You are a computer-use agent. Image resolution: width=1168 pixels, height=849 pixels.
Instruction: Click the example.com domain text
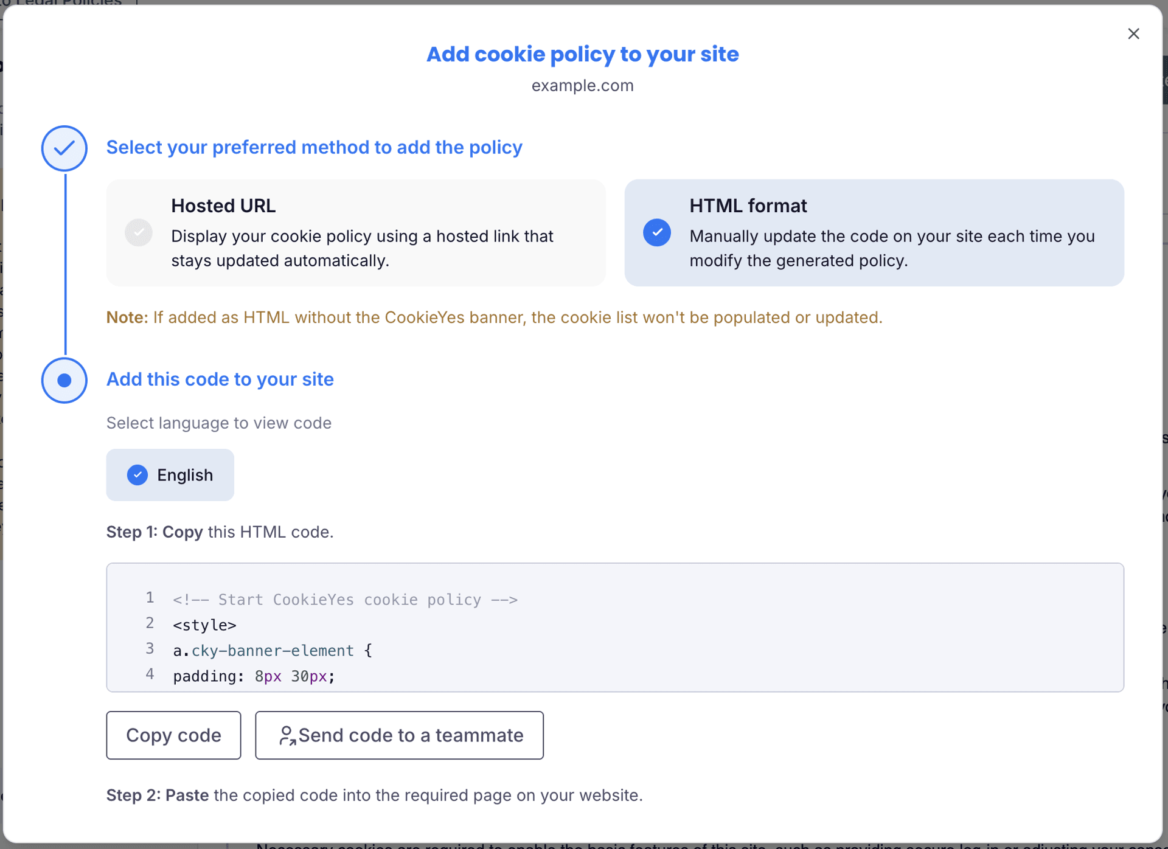583,86
